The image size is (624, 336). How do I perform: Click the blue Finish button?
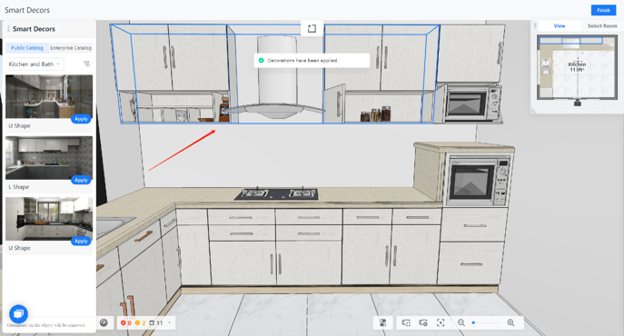point(603,10)
